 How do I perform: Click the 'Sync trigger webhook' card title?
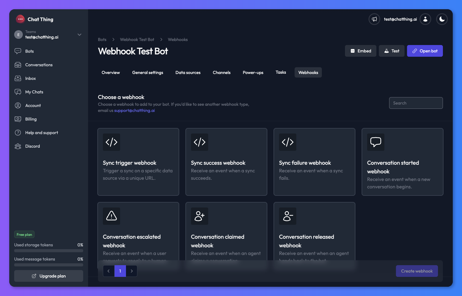[130, 163]
